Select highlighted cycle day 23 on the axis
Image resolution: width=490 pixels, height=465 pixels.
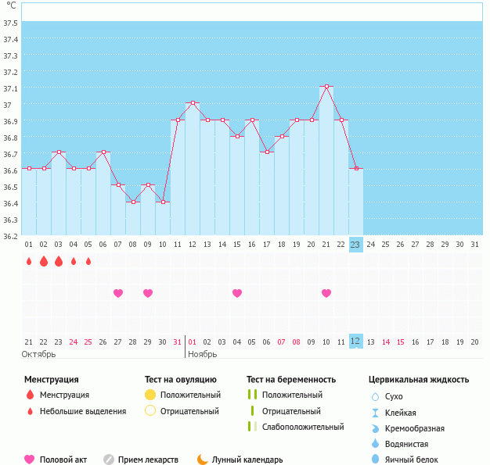click(355, 245)
